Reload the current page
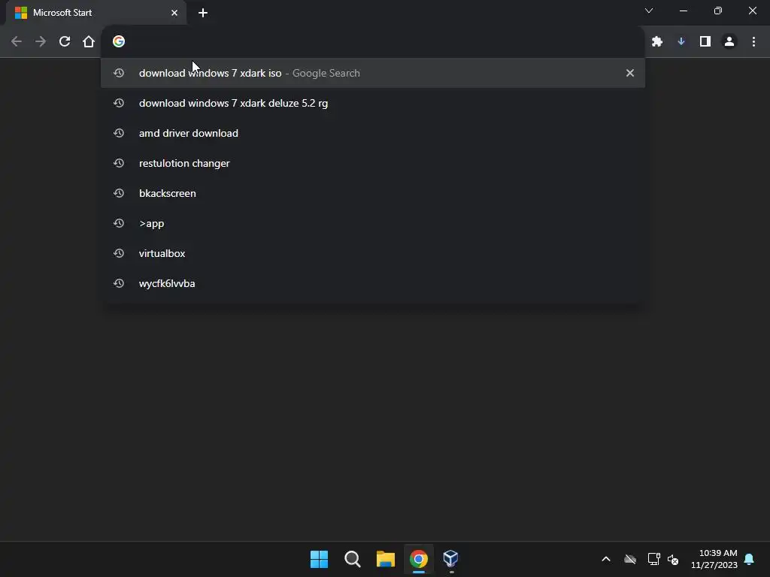This screenshot has height=577, width=770. click(x=65, y=42)
